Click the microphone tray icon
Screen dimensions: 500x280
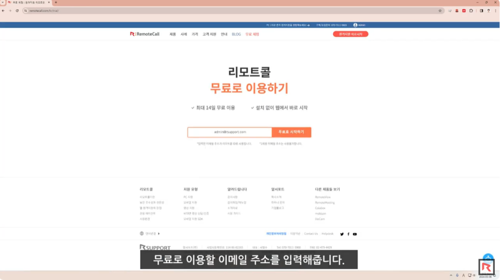point(457,275)
